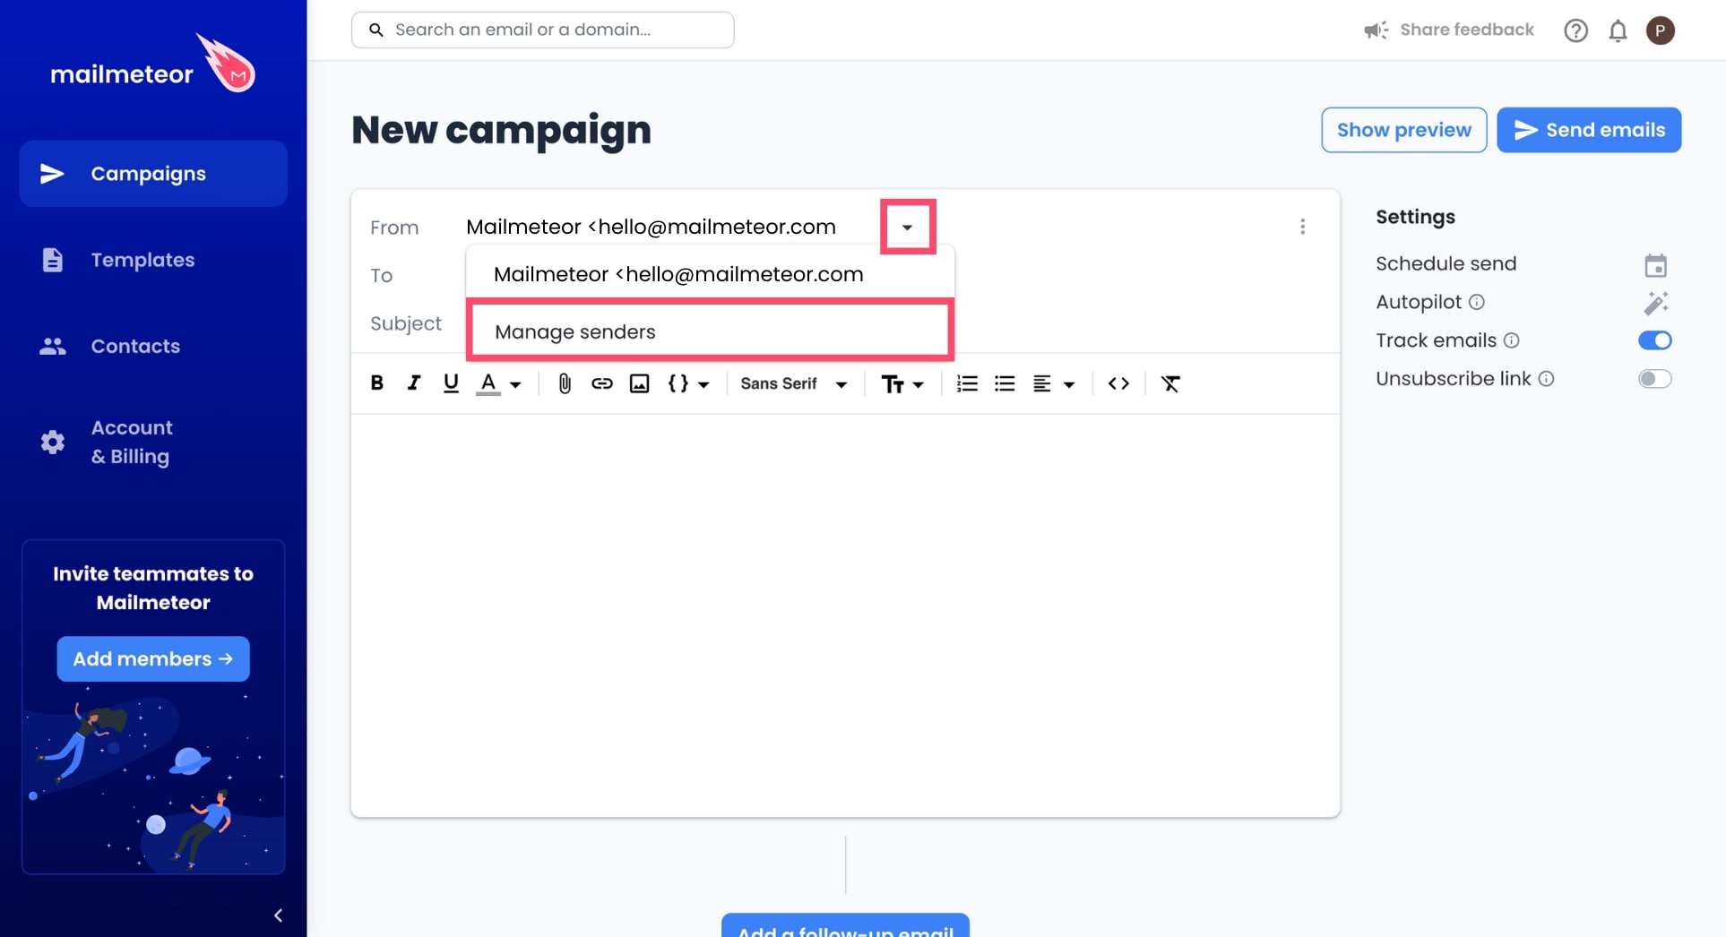The width and height of the screenshot is (1726, 937).
Task: Clear text formatting
Action: pos(1170,383)
